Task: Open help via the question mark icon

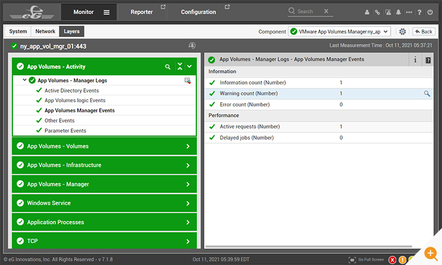Action: point(420,12)
